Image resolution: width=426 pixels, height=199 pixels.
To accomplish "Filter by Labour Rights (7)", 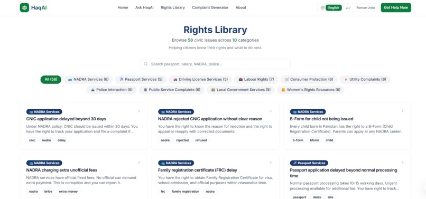I will [x=256, y=80].
